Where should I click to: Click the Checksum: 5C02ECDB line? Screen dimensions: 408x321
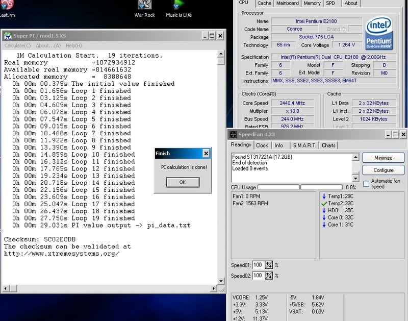40,239
